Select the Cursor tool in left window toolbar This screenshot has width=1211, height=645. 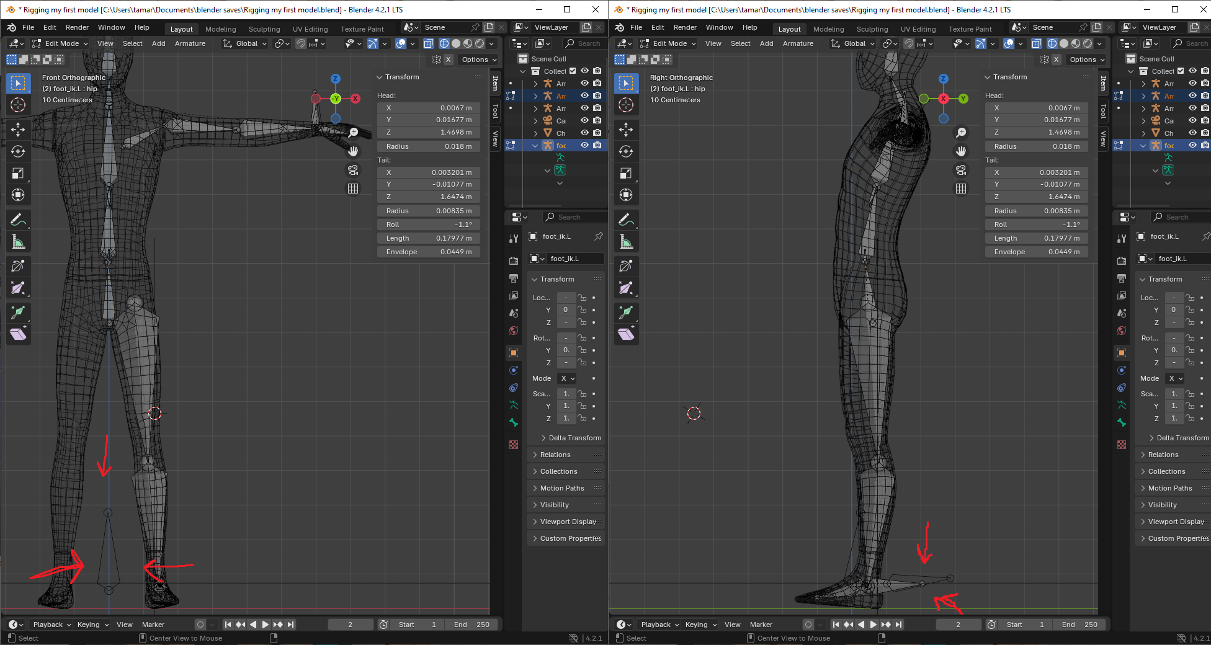click(x=18, y=105)
